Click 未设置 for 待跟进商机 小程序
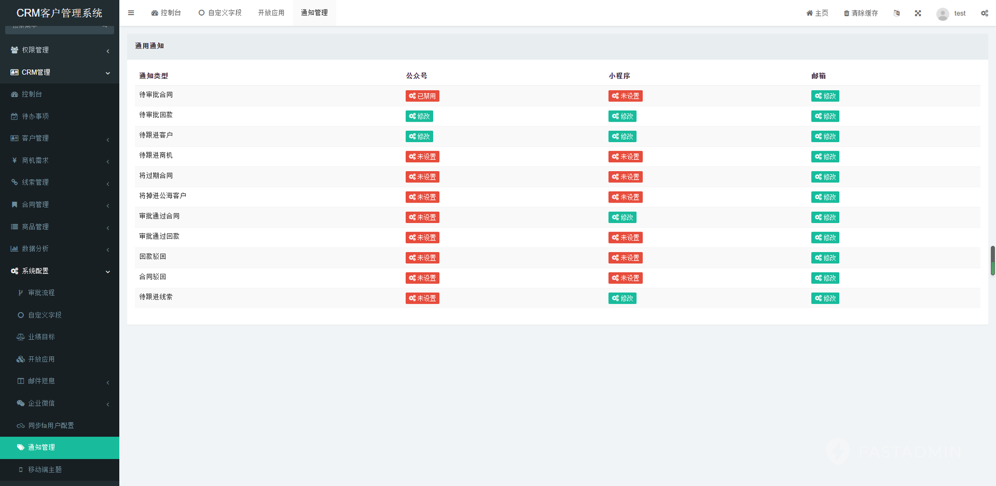The width and height of the screenshot is (996, 486). pyautogui.click(x=625, y=157)
